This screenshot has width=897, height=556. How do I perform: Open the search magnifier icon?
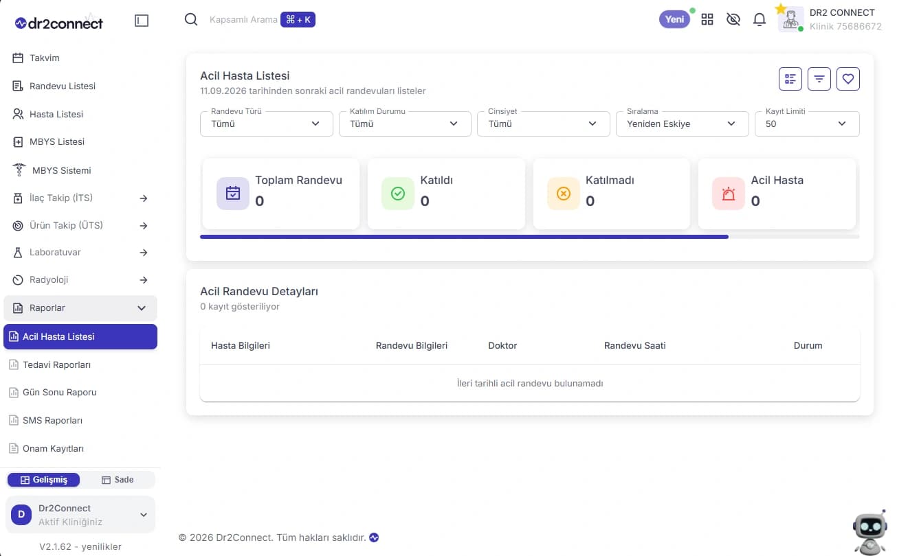tap(191, 19)
